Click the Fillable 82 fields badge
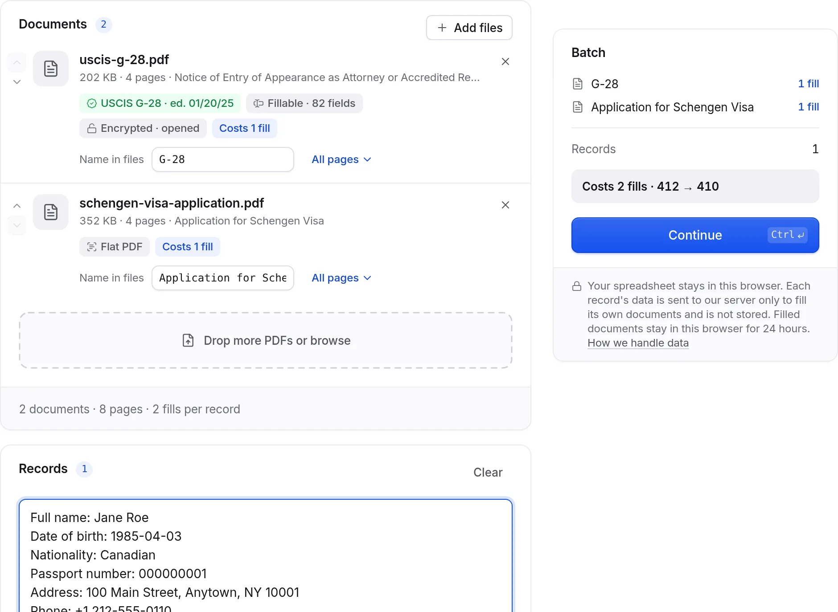The image size is (838, 612). pyautogui.click(x=304, y=103)
